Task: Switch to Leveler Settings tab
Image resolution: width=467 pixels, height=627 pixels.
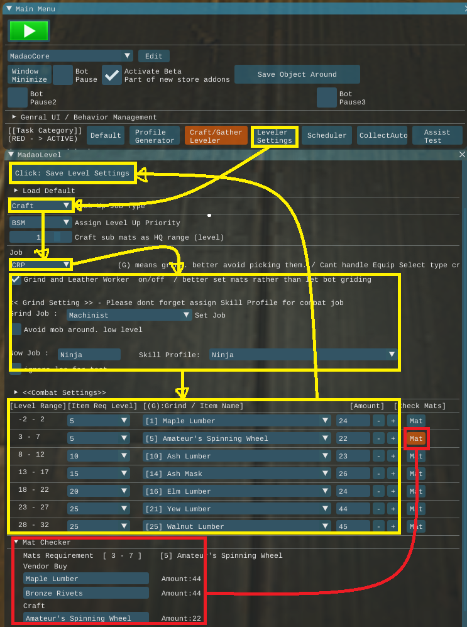Action: click(x=274, y=136)
